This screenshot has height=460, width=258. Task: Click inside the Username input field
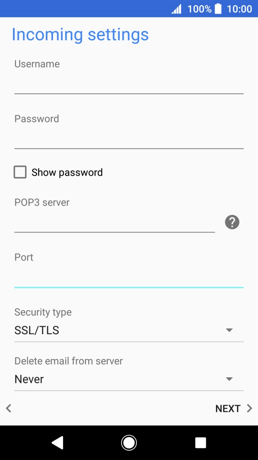pyautogui.click(x=129, y=84)
